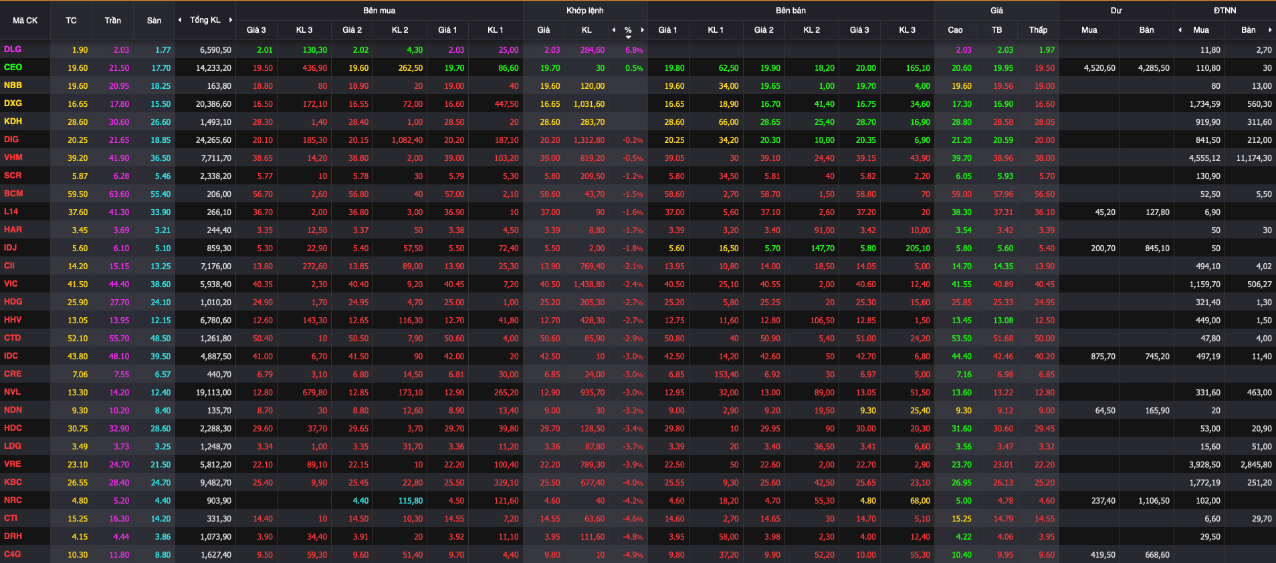Viewport: 1276px width, 563px height.
Task: Open the CTI stock symbol
Action: (x=11, y=518)
